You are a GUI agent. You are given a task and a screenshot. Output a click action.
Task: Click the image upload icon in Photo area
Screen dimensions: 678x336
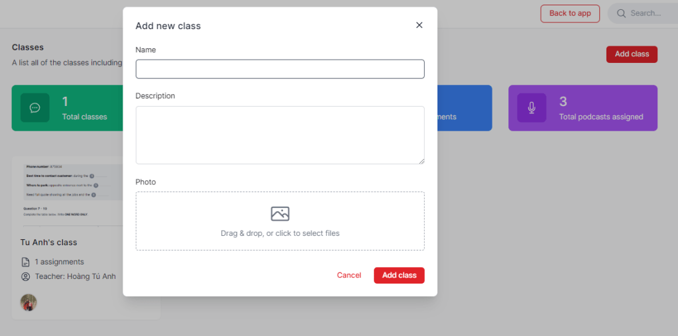click(x=280, y=213)
